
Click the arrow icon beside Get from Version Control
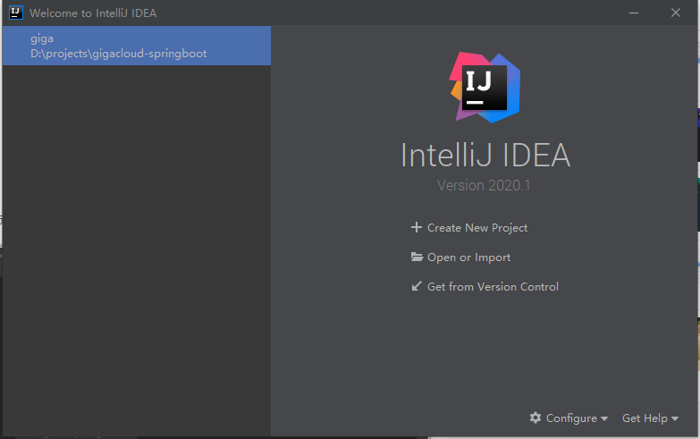click(416, 286)
